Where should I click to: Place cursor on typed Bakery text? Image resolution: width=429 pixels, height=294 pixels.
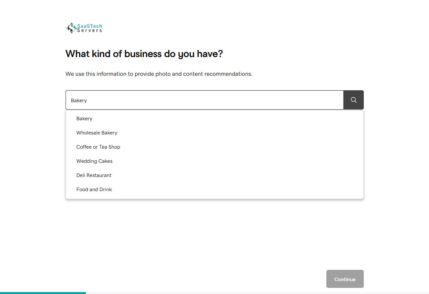(x=79, y=101)
